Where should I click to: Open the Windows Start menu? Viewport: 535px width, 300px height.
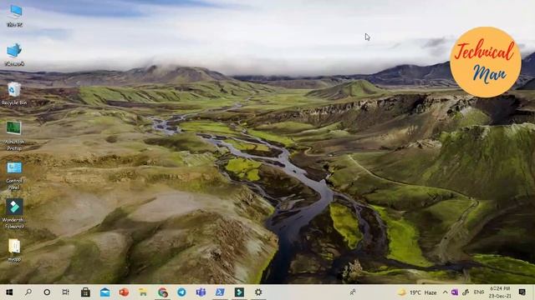pyautogui.click(x=9, y=292)
